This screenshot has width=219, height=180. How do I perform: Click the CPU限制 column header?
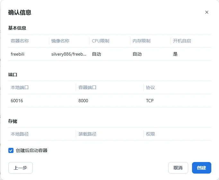pos(101,41)
